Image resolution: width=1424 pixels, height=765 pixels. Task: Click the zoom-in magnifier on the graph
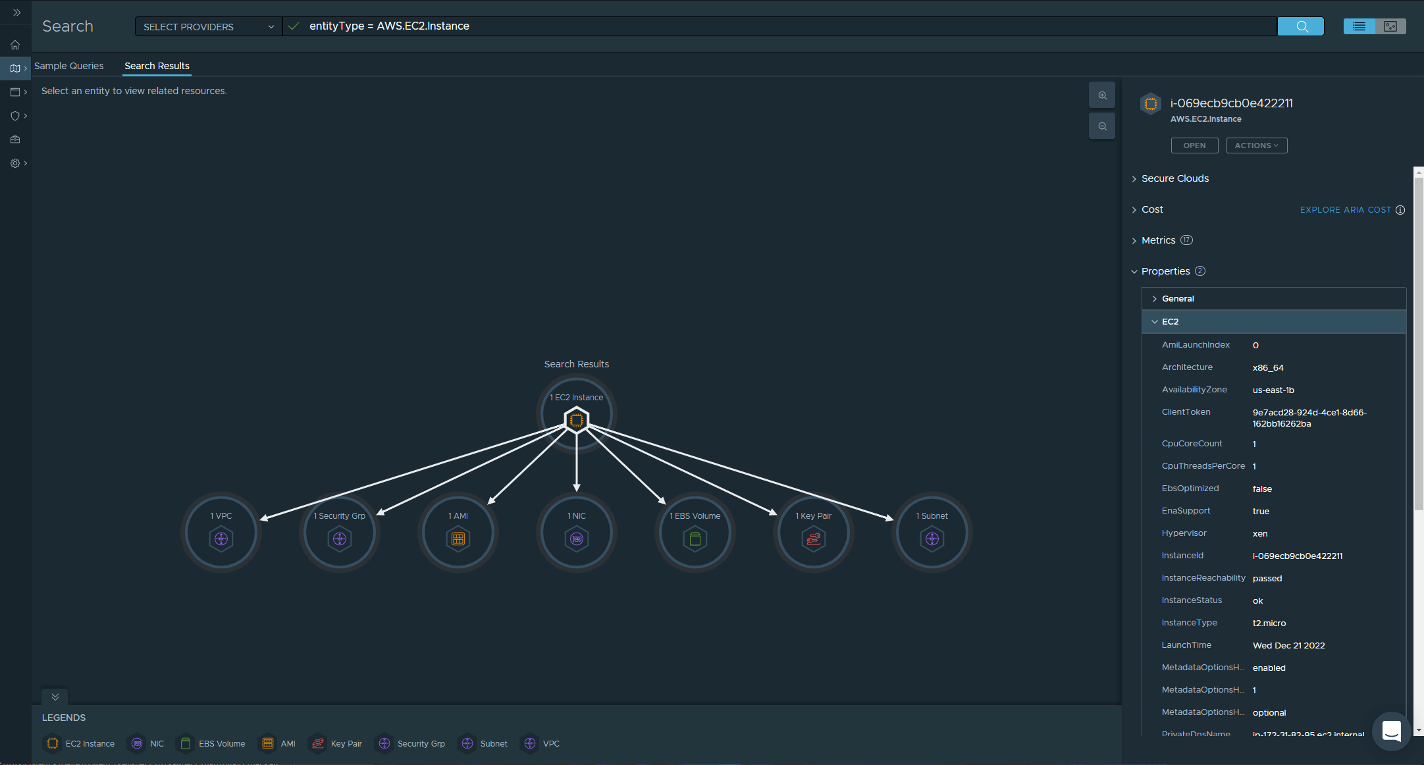1101,95
